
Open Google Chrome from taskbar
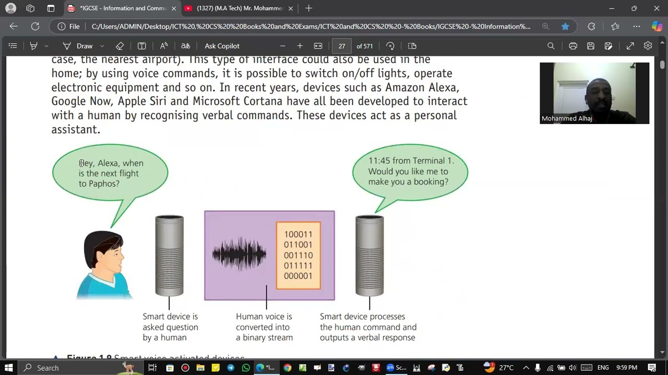pos(287,368)
